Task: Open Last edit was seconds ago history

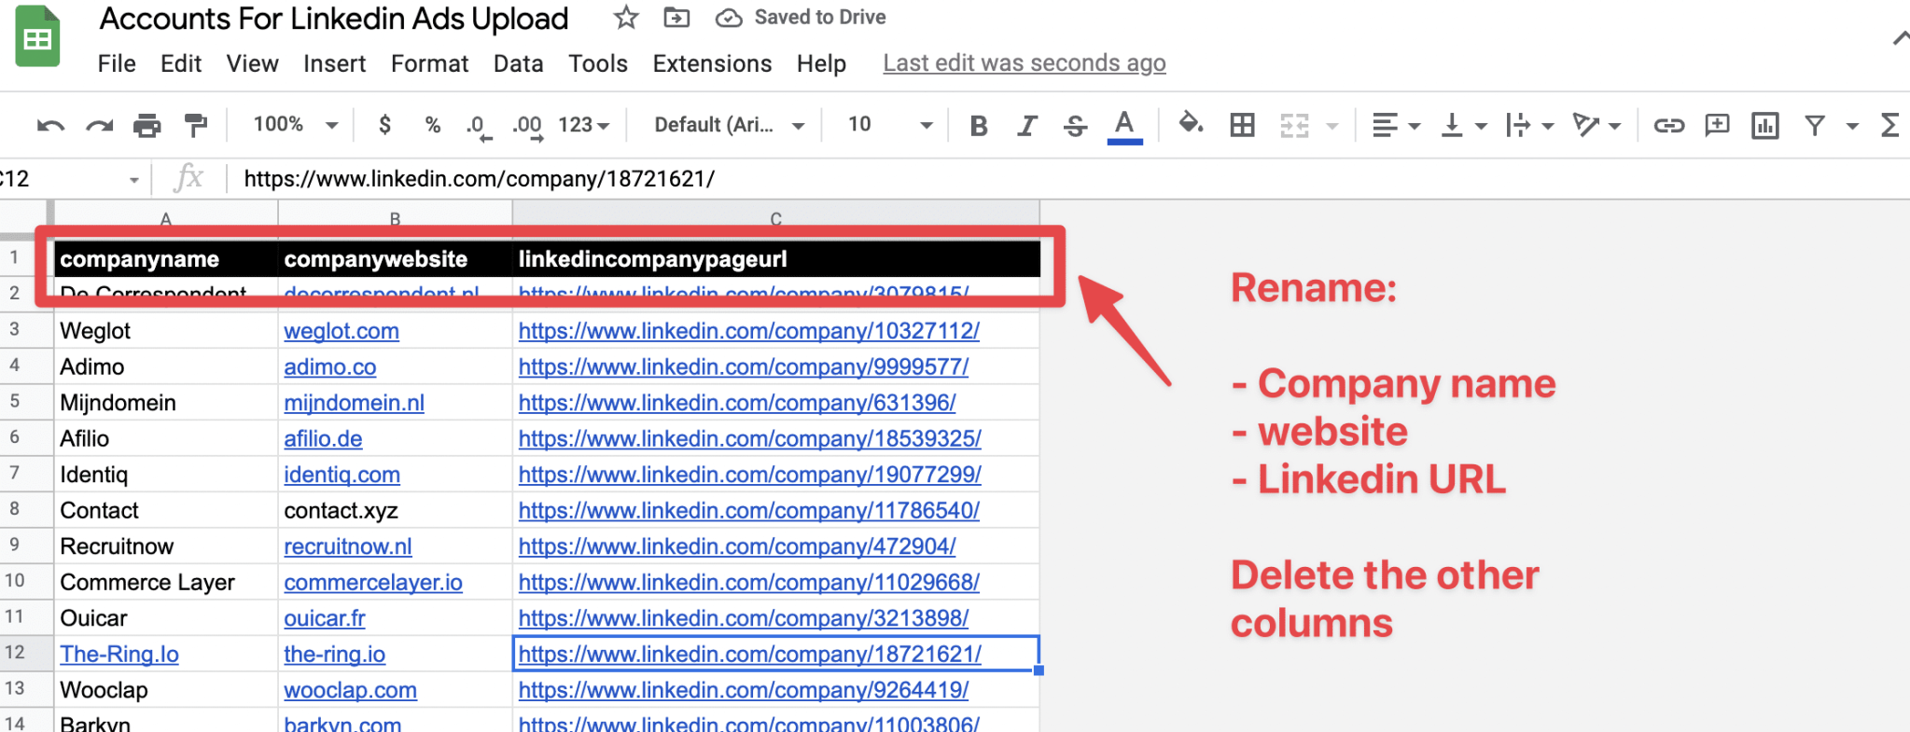Action: click(x=1025, y=63)
